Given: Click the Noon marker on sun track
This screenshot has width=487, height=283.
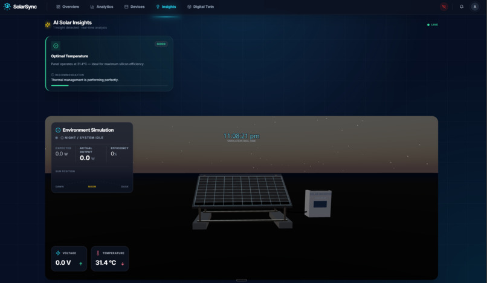Looking at the screenshot, I should click(92, 187).
